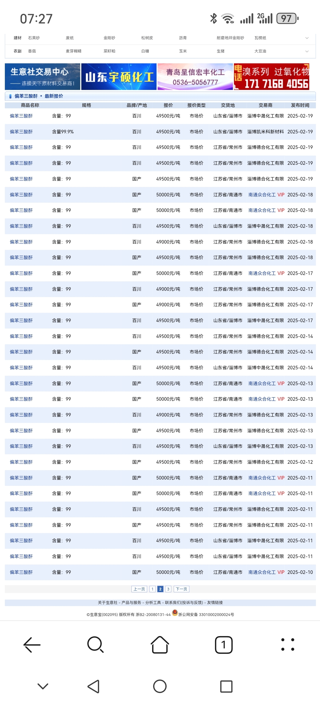The width and height of the screenshot is (320, 704).
Task: Open the 青岛呈信宏丰化工 banner ad
Action: (x=195, y=77)
